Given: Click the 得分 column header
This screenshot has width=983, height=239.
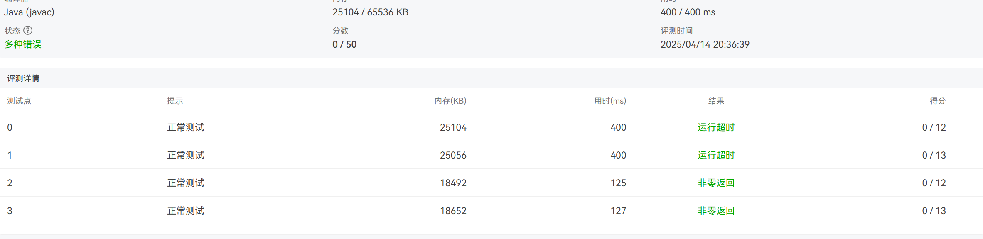Looking at the screenshot, I should click(x=938, y=101).
